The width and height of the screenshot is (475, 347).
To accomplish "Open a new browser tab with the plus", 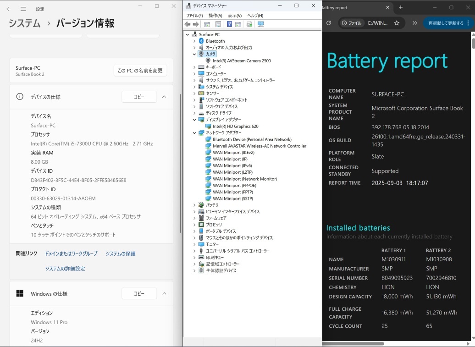I will point(401,8).
